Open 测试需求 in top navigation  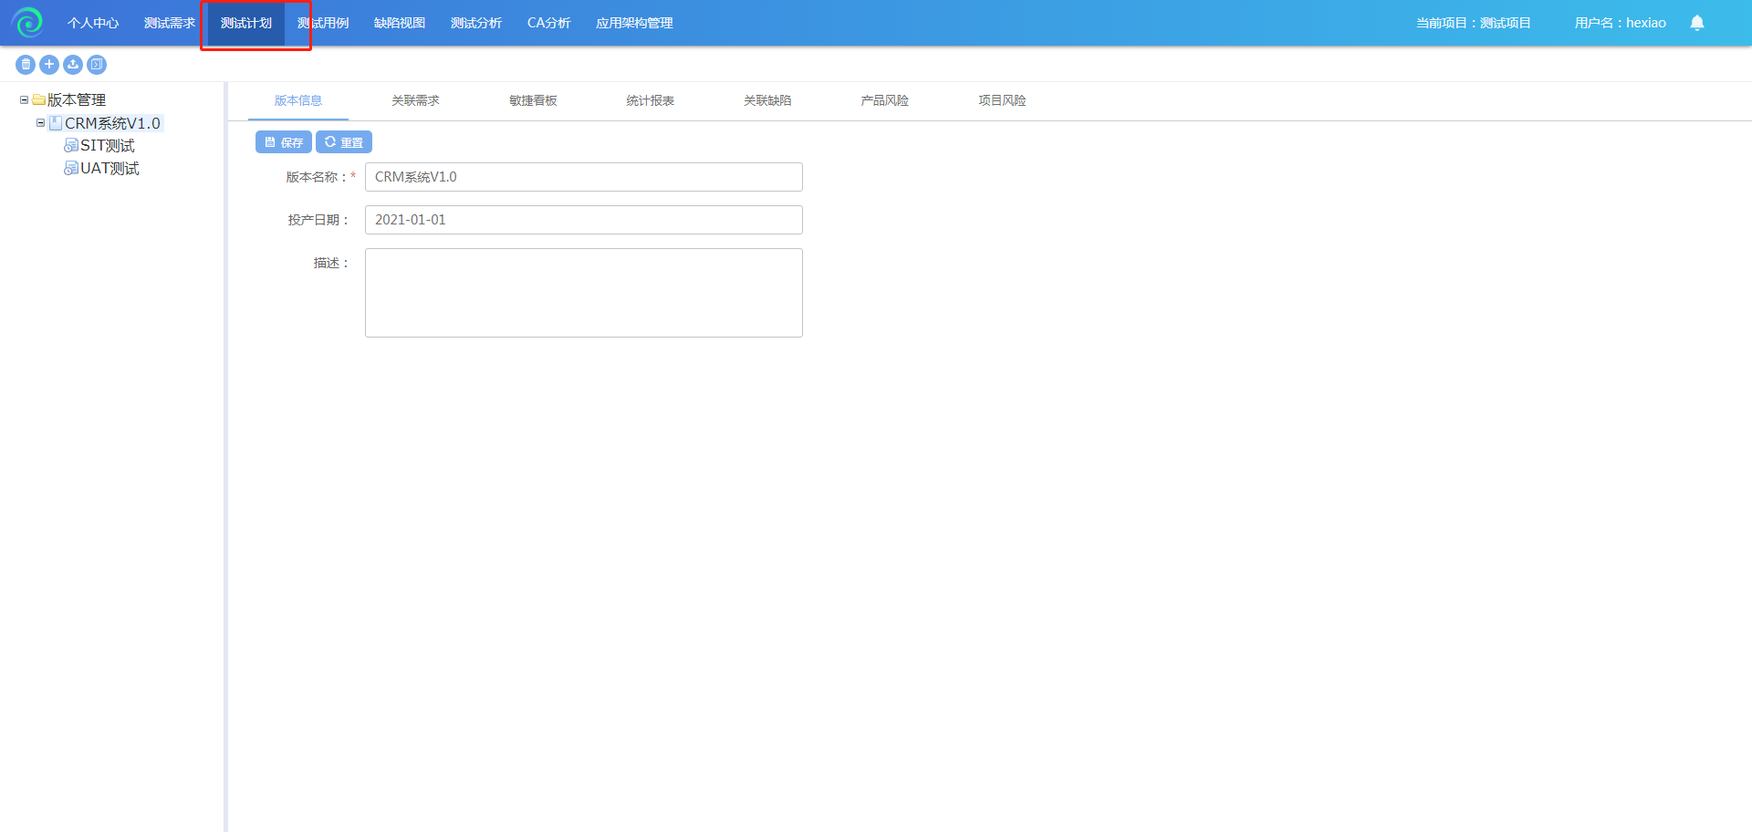click(x=170, y=23)
